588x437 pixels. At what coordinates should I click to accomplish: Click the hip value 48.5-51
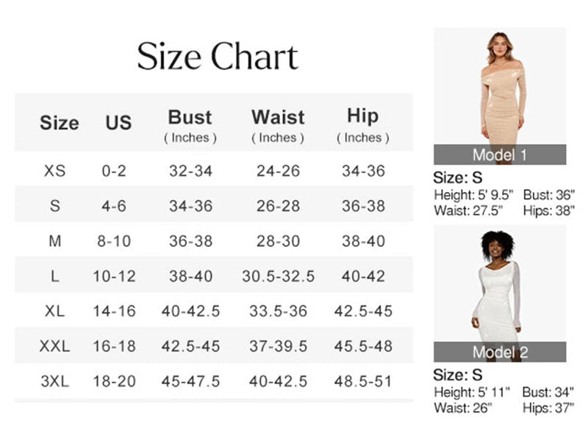[x=363, y=381]
